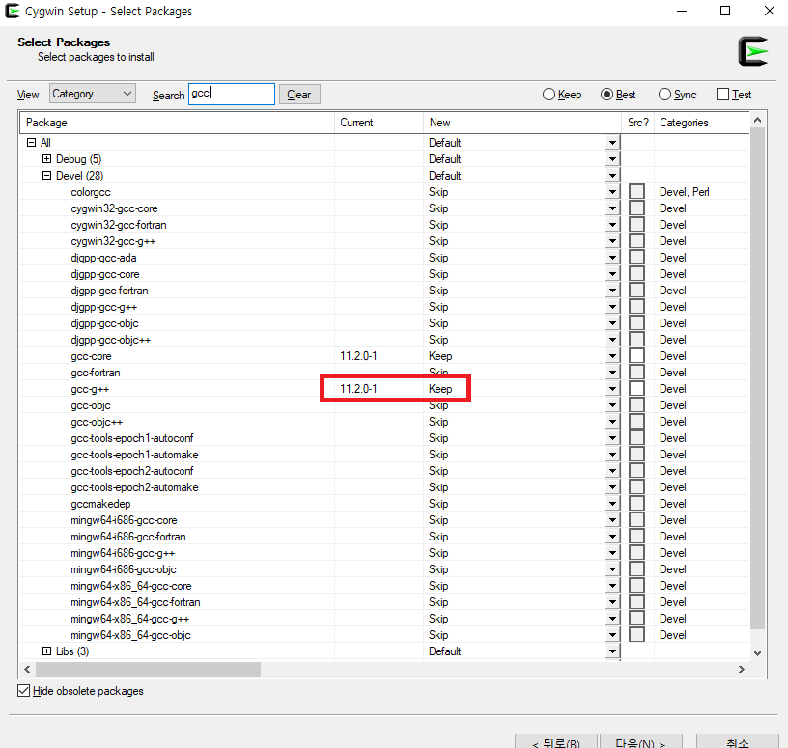
Task: Click the horizontal scrollbar thumb
Action: (x=149, y=669)
